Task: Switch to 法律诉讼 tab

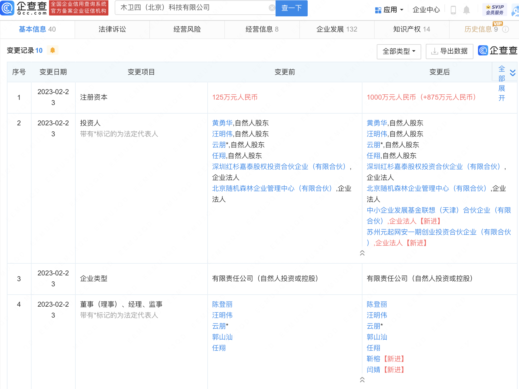Action: point(112,29)
